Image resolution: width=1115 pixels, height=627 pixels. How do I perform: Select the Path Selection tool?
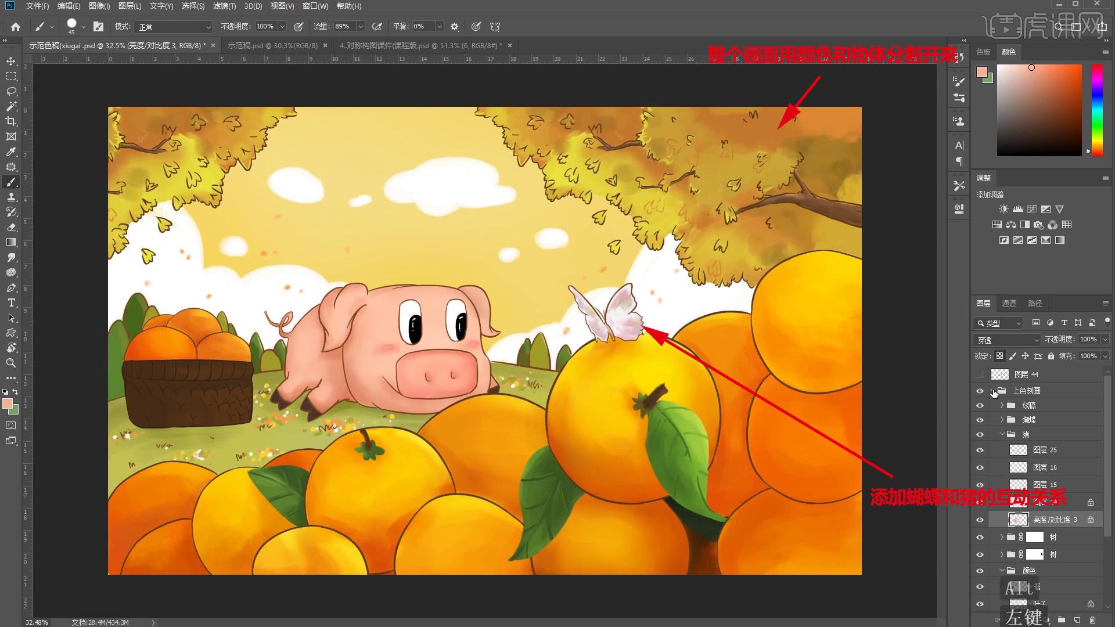click(x=11, y=318)
